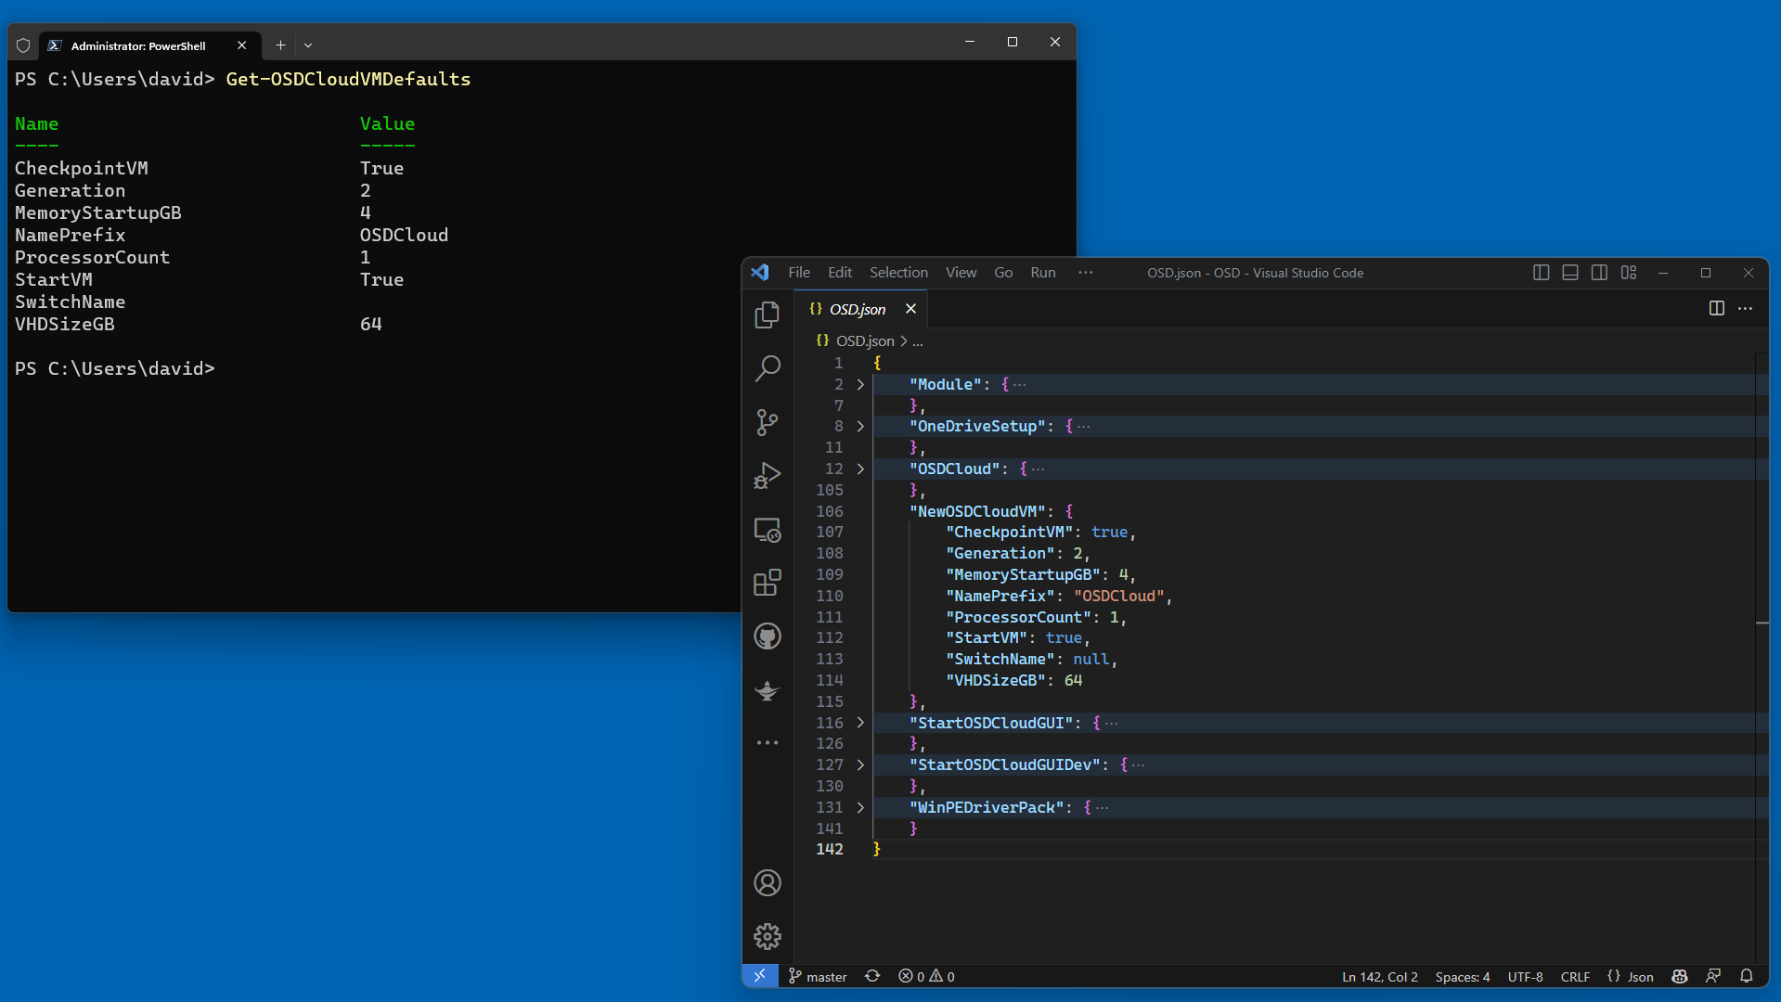The width and height of the screenshot is (1781, 1002).
Task: Toggle the secondary side bar layout button
Action: click(1599, 273)
